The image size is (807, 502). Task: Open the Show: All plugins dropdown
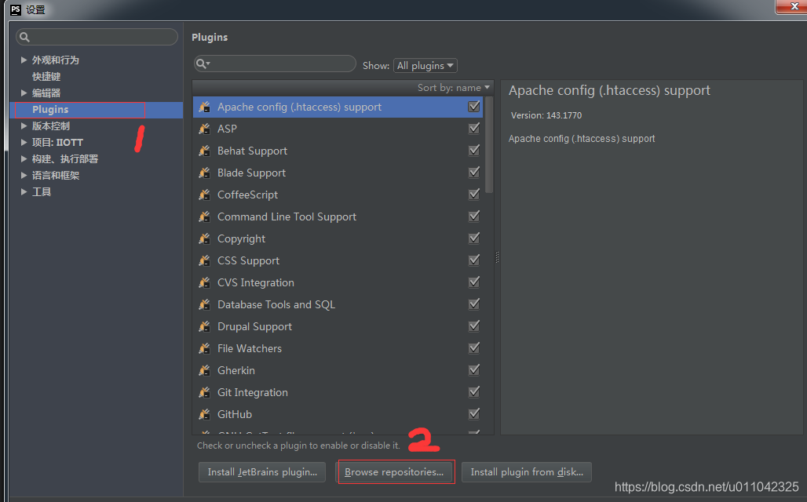click(x=425, y=66)
